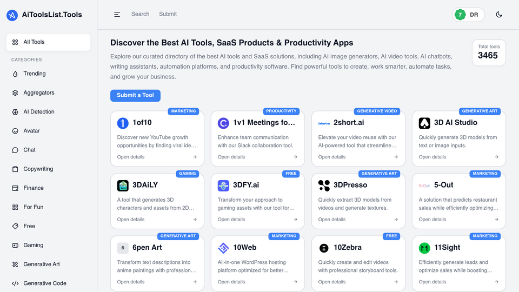
Task: Click the Generative Code brackets icon
Action: pos(15,283)
